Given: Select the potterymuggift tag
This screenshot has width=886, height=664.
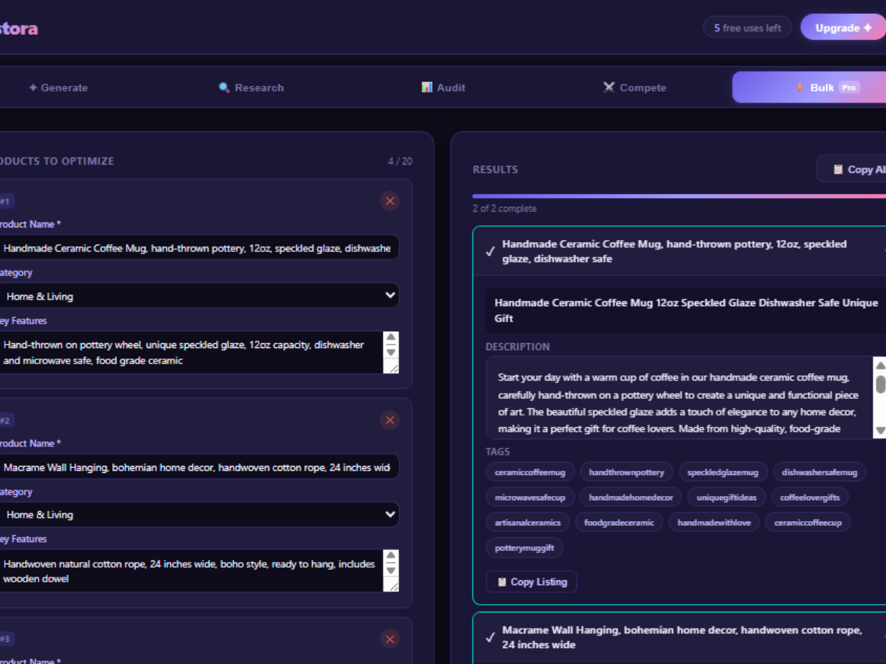Looking at the screenshot, I should (x=525, y=548).
